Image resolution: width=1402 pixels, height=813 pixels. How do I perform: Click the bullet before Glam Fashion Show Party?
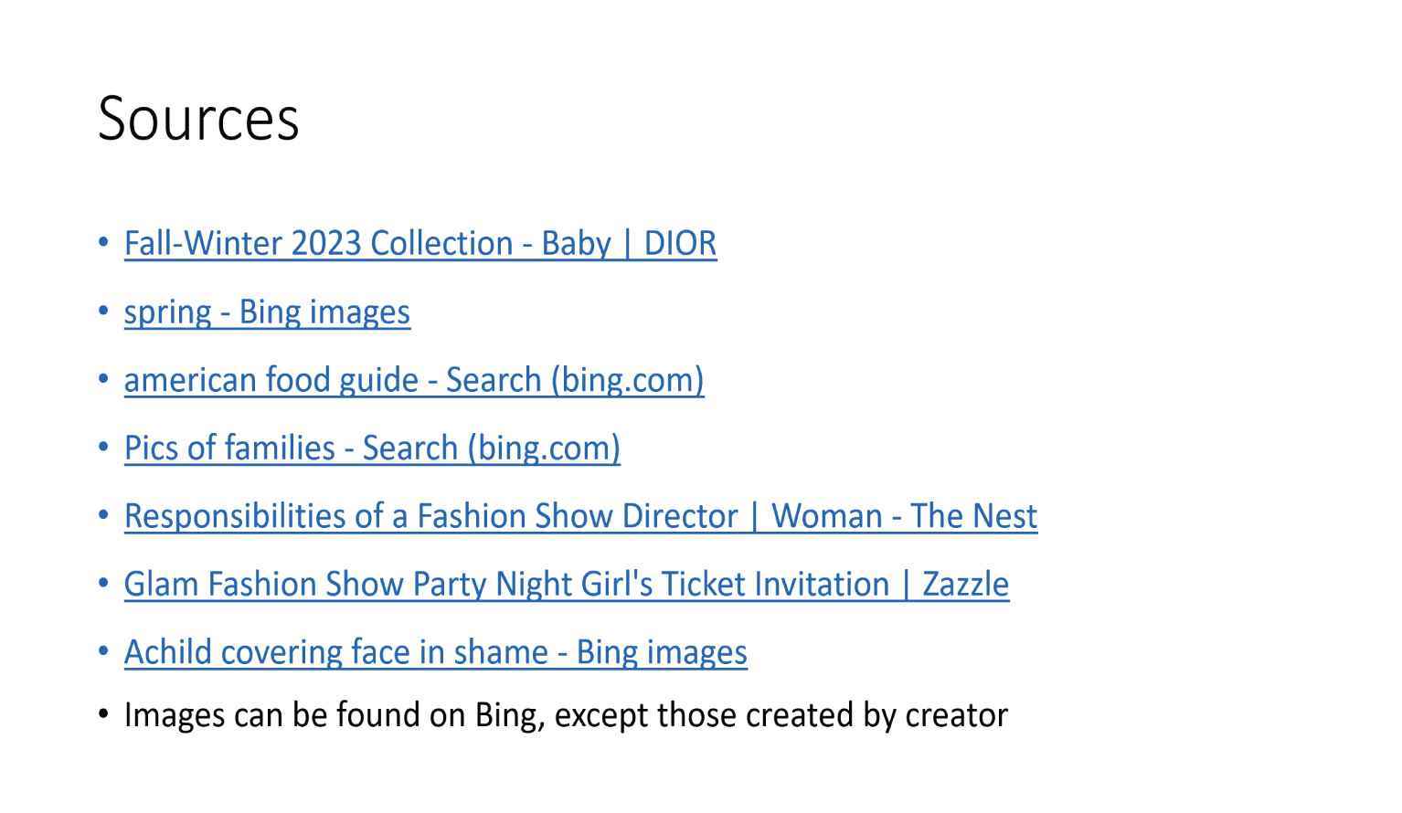click(x=103, y=585)
